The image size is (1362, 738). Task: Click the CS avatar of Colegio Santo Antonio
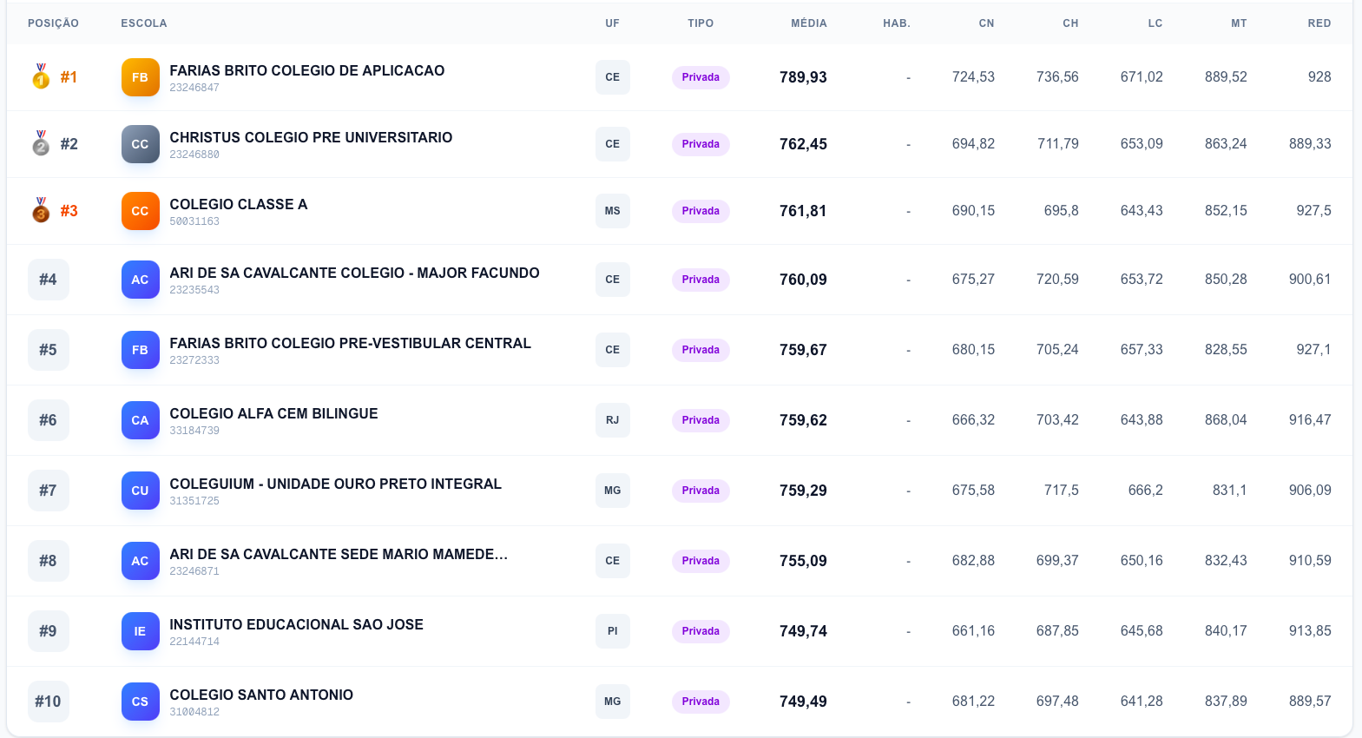pyautogui.click(x=140, y=702)
